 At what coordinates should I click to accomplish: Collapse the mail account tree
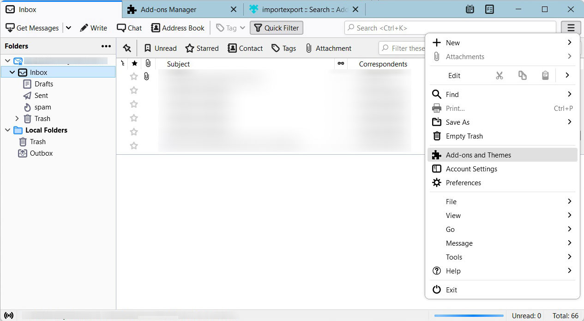tap(7, 61)
